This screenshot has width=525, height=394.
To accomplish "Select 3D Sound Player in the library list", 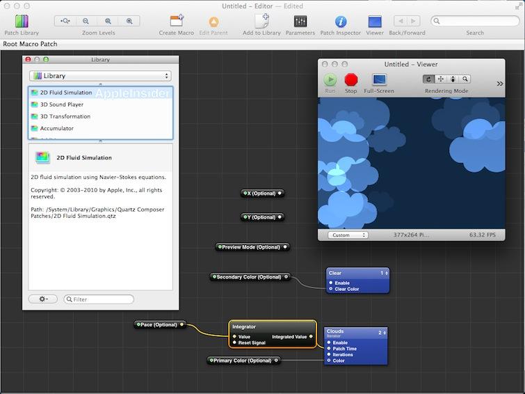I will point(61,104).
